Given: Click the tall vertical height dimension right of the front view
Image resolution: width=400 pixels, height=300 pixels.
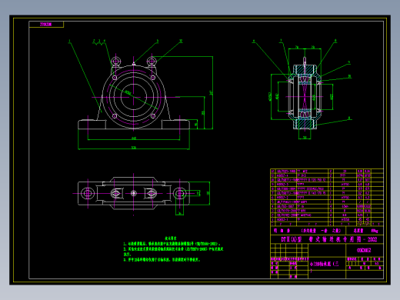Looking at the screenshot, I should tap(212, 92).
